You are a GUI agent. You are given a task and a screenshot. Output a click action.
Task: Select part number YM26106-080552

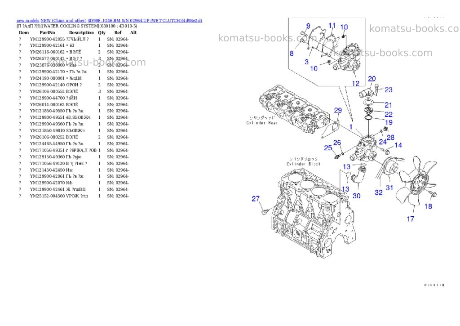pos(47,91)
